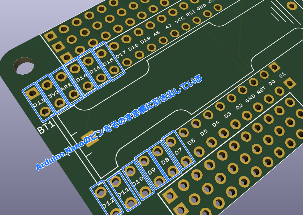Click the D9 pin label
Screen dimensions: 303x215
[x=152, y=171]
